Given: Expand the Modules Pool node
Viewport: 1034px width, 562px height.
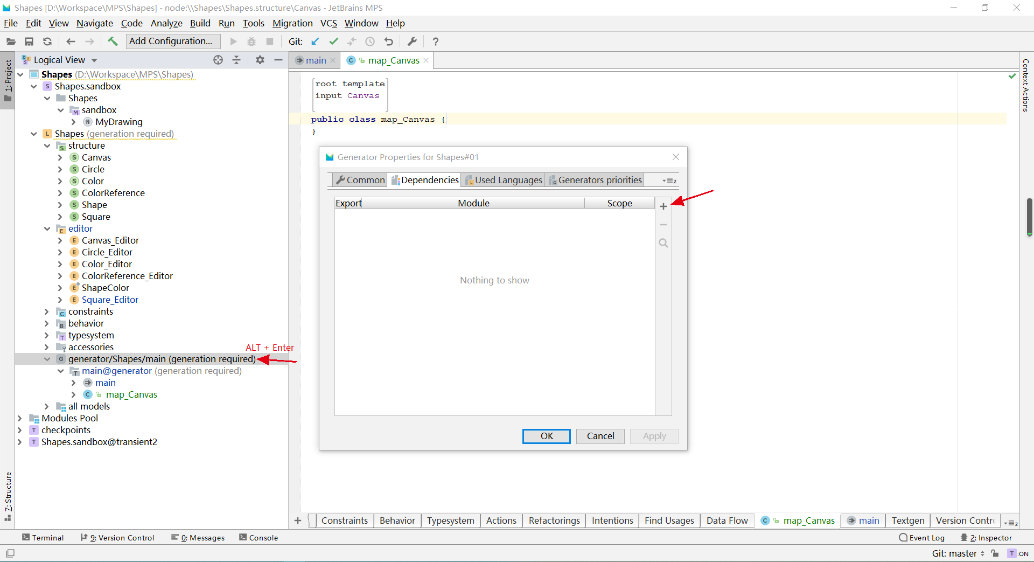Looking at the screenshot, I should [20, 418].
